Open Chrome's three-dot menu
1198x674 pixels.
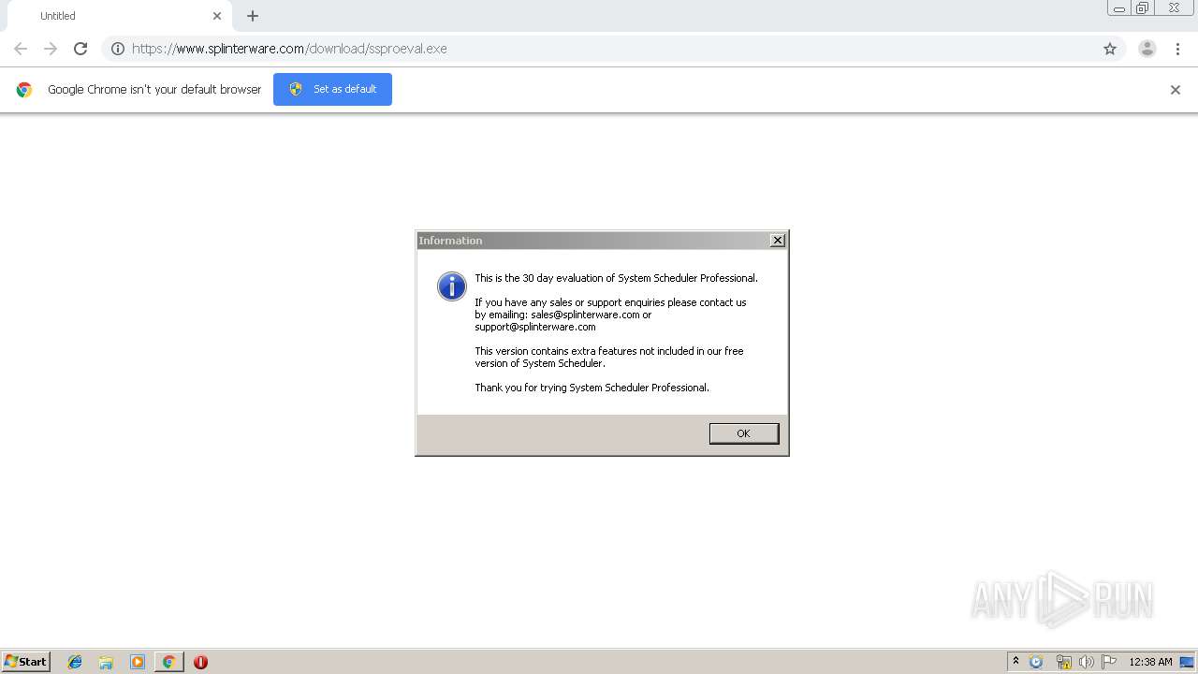[1177, 49]
